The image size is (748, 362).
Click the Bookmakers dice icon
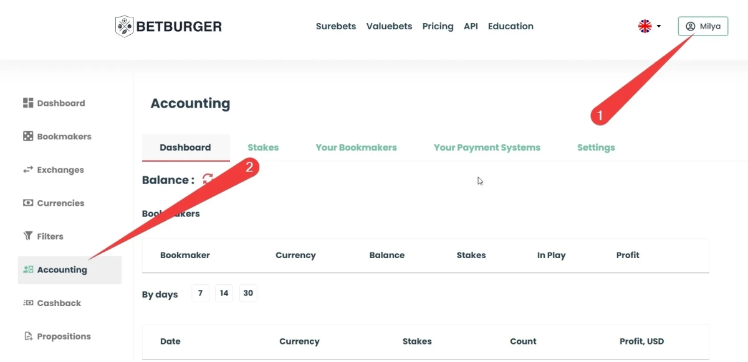(x=27, y=136)
